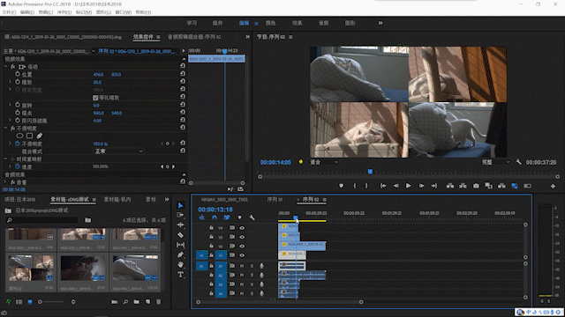This screenshot has width=565, height=317.
Task: Click new item icon in project panel
Action: pyautogui.click(x=147, y=302)
